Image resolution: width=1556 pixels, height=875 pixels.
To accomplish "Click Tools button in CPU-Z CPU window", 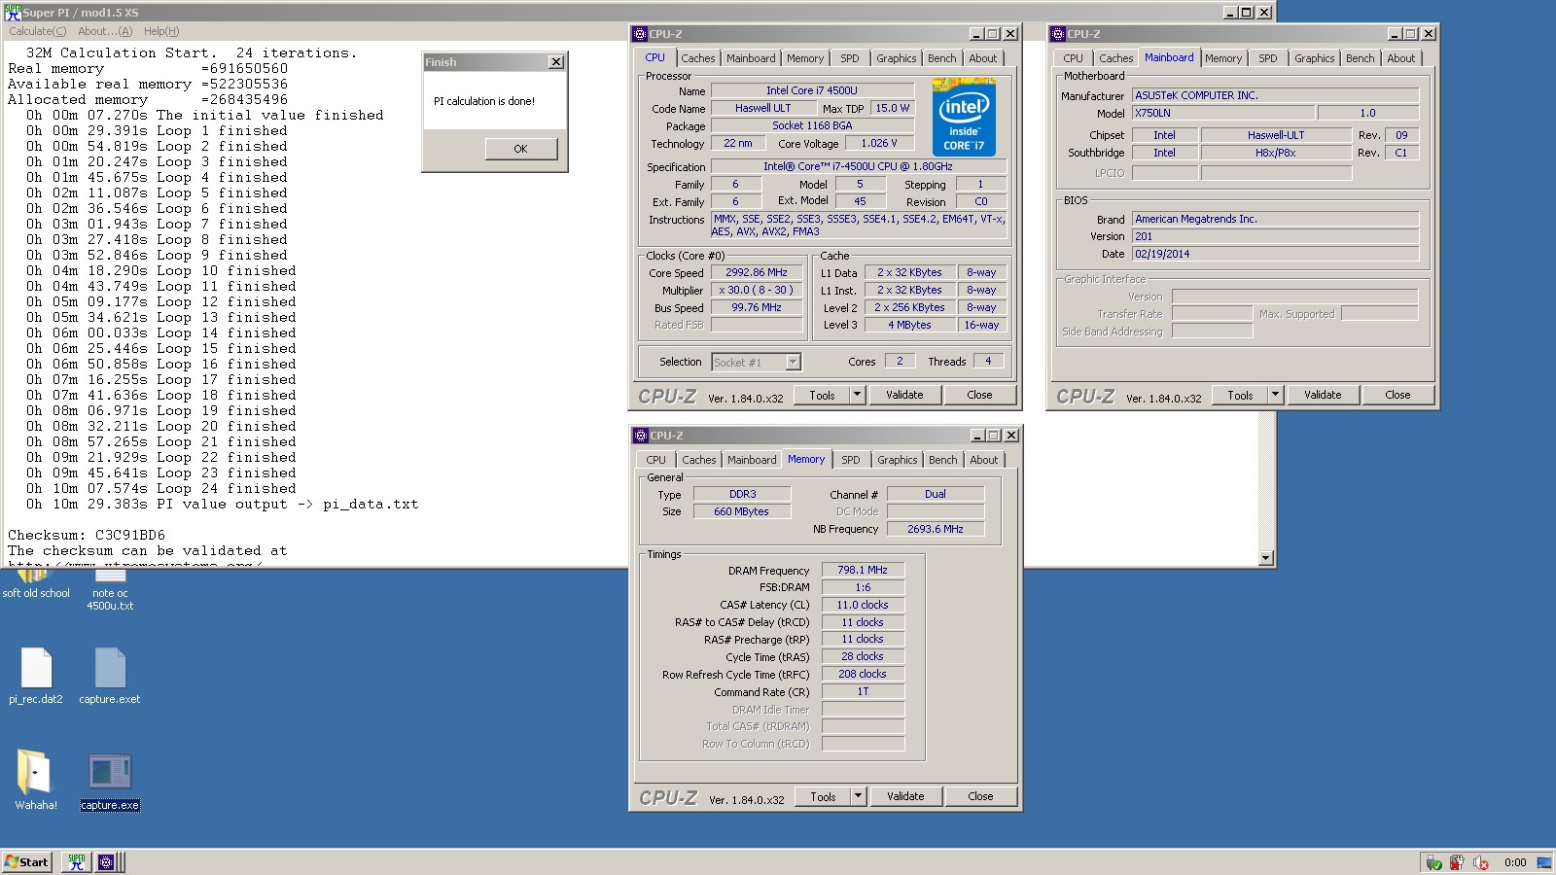I will (x=822, y=395).
